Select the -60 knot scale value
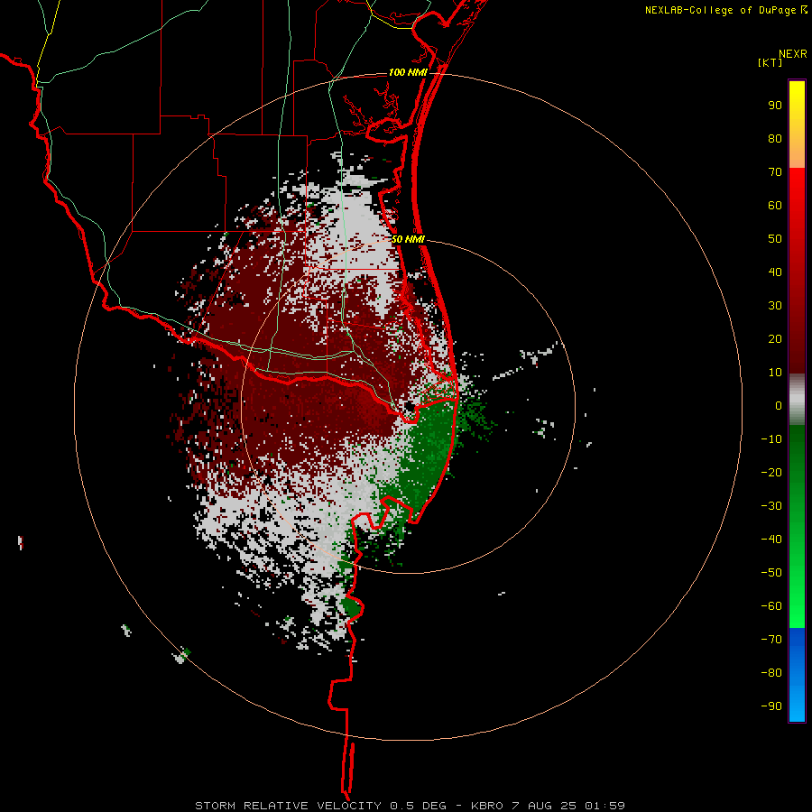812x812 pixels. tap(771, 606)
